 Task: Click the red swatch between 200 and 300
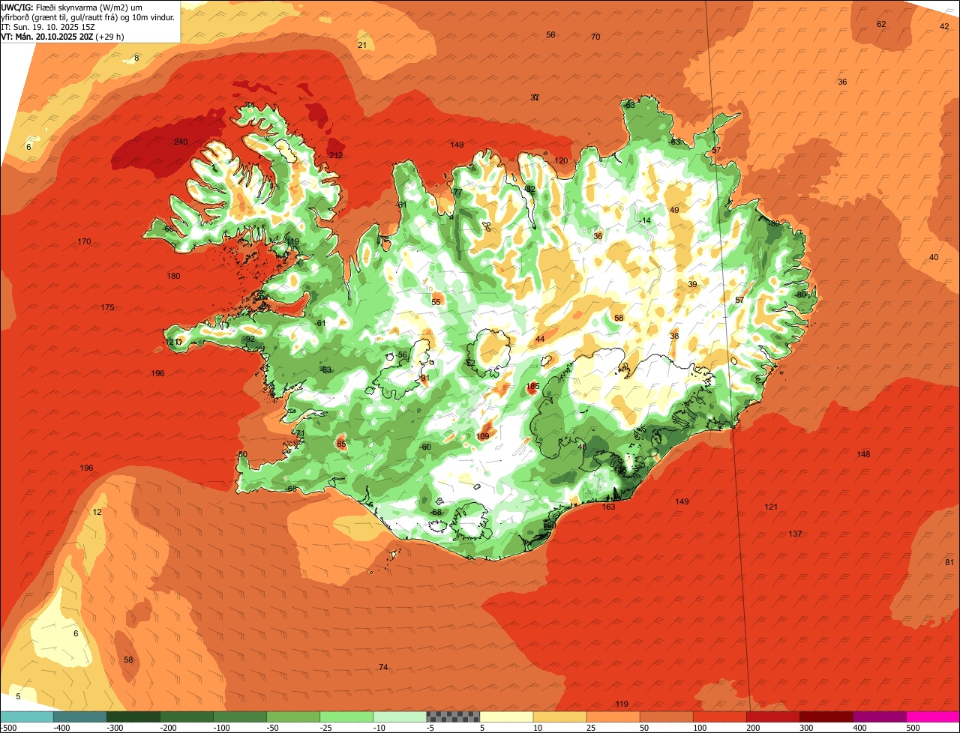pos(772,717)
